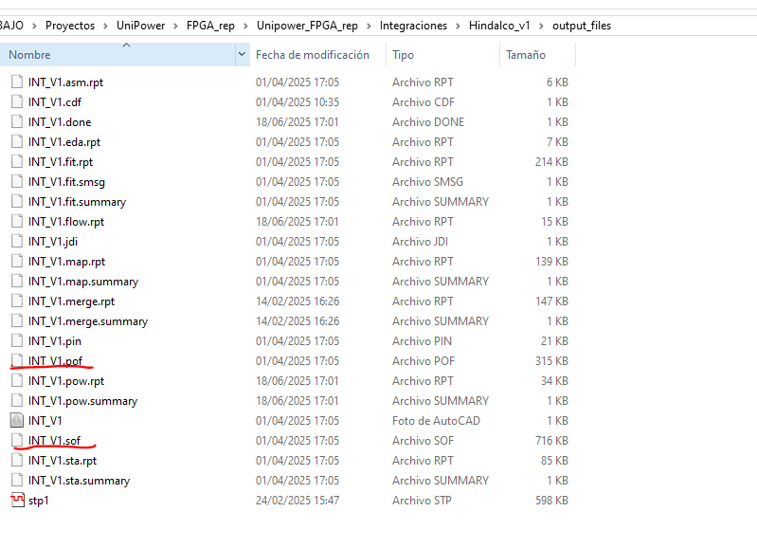The width and height of the screenshot is (757, 548).
Task: Select the file named INT_V1.sta.summary
Action: [79, 481]
